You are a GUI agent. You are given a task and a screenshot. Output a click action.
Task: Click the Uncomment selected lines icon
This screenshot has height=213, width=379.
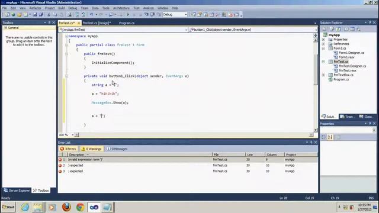pyautogui.click(x=83, y=14)
